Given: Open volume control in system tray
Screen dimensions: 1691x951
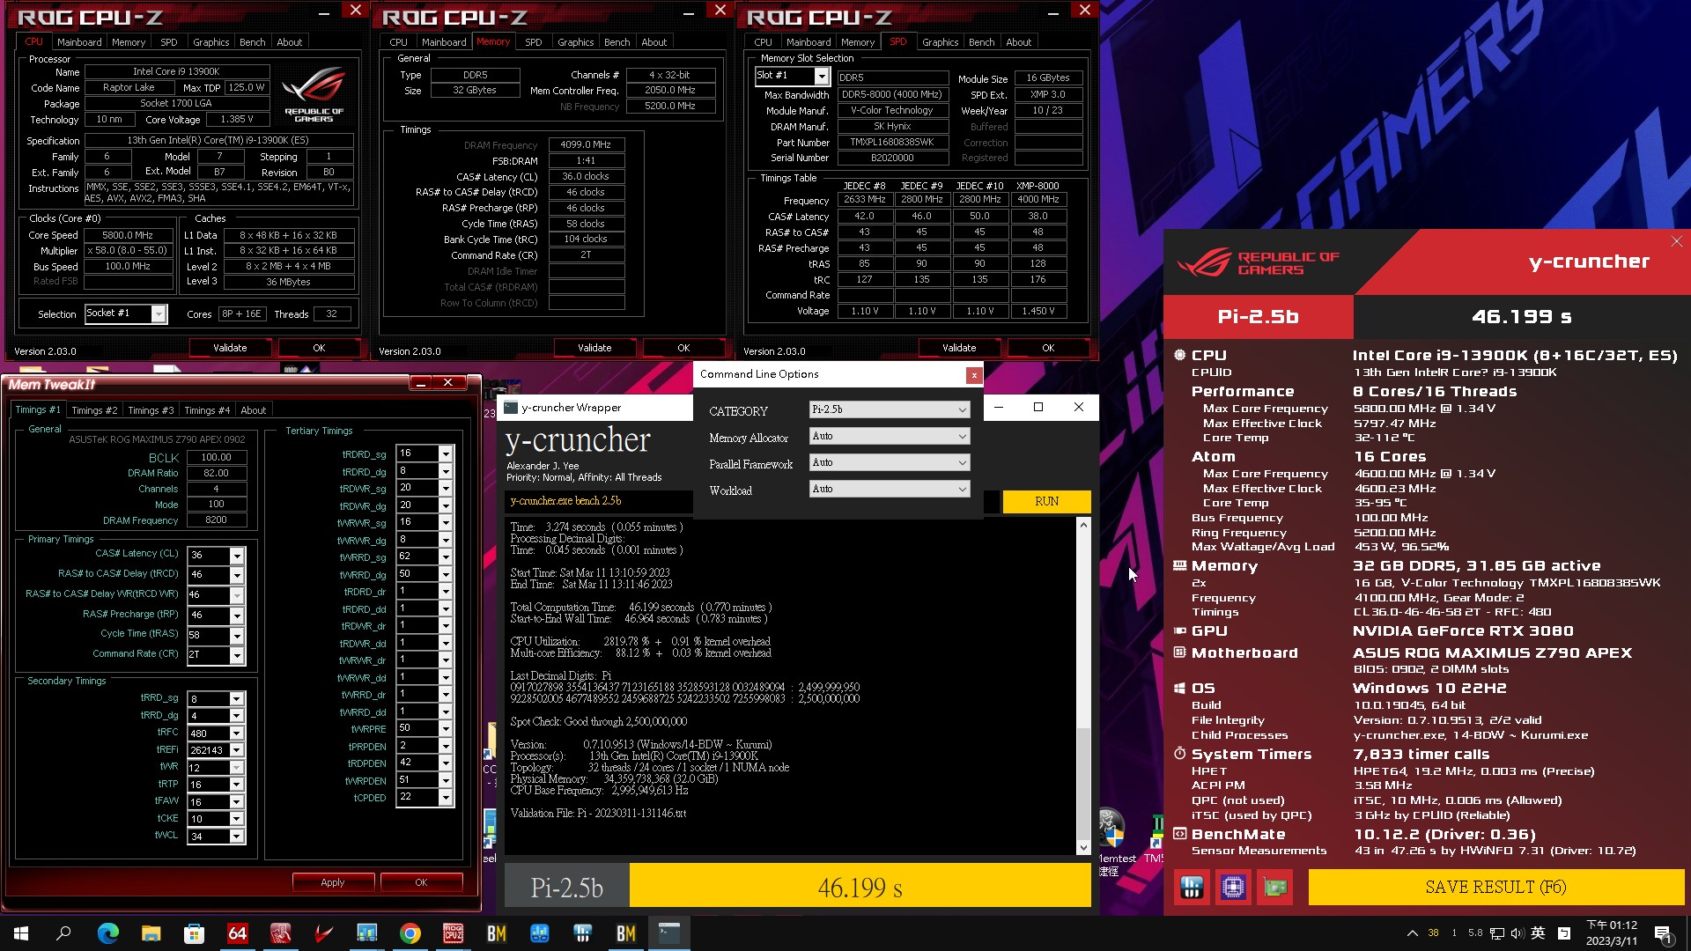Looking at the screenshot, I should click(1517, 933).
